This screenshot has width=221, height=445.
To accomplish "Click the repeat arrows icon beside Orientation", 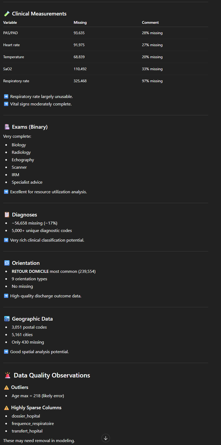I will pyautogui.click(x=7, y=263).
